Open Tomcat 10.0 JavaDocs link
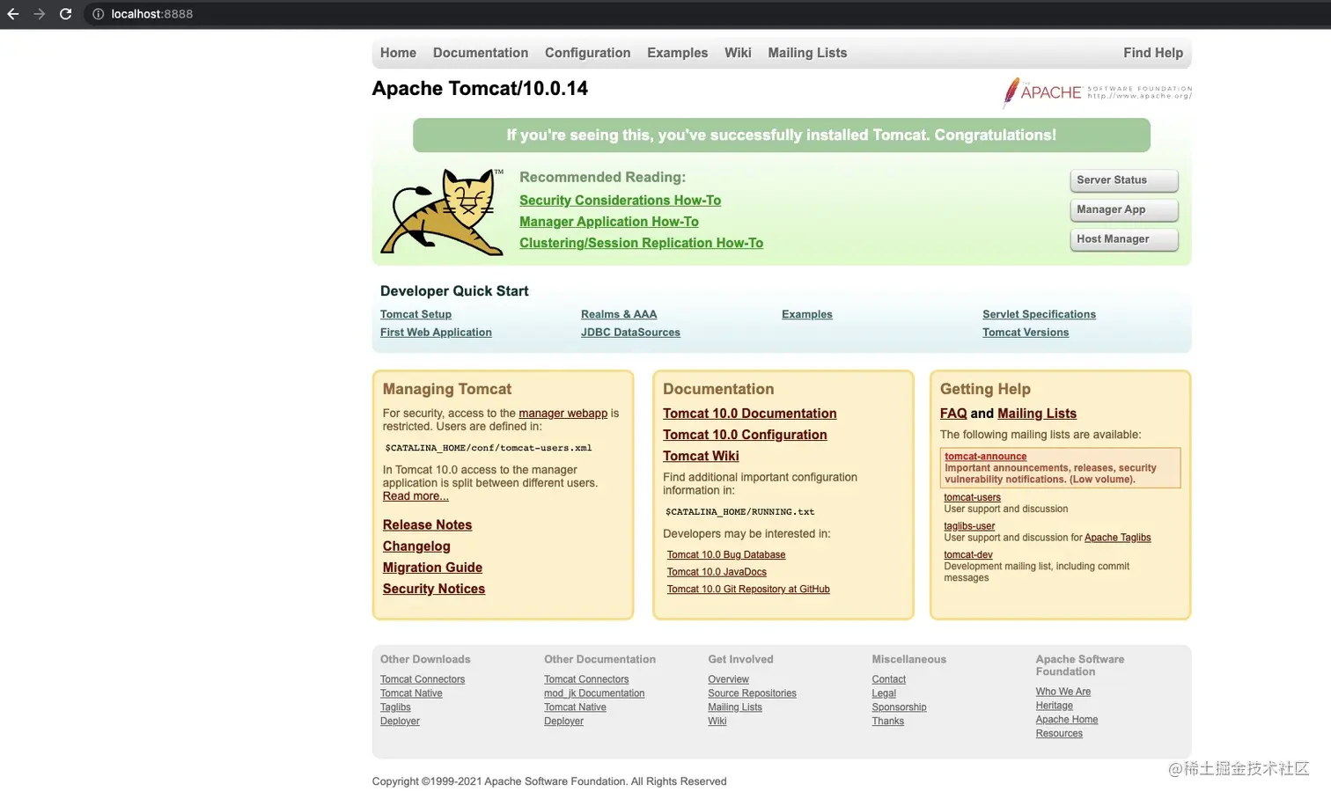The width and height of the screenshot is (1331, 799). [717, 572]
